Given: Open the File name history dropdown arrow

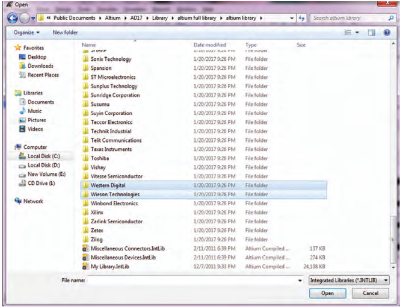Looking at the screenshot, I should pos(300,281).
